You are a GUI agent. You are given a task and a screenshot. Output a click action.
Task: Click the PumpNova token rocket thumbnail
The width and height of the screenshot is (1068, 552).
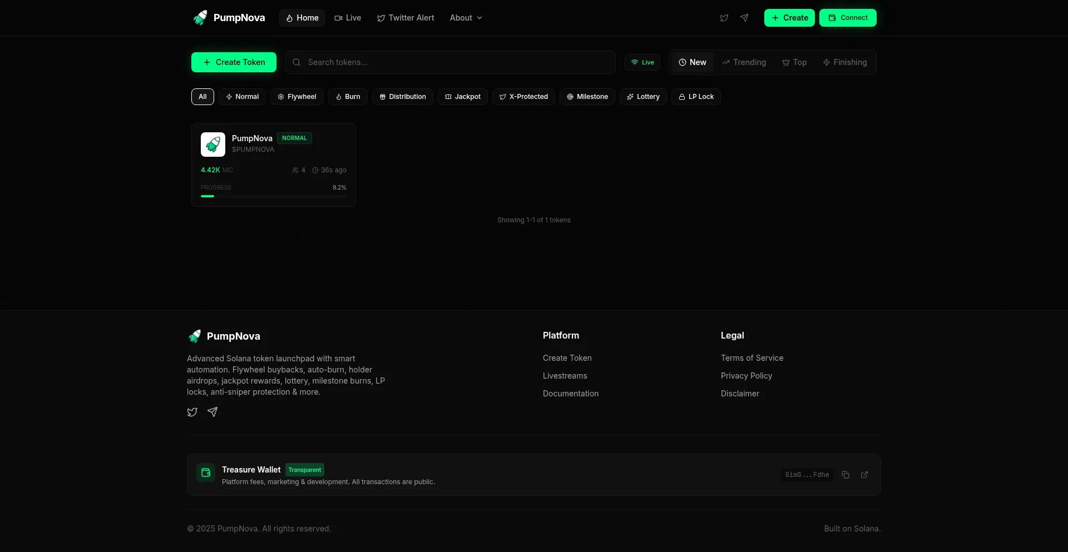point(213,145)
